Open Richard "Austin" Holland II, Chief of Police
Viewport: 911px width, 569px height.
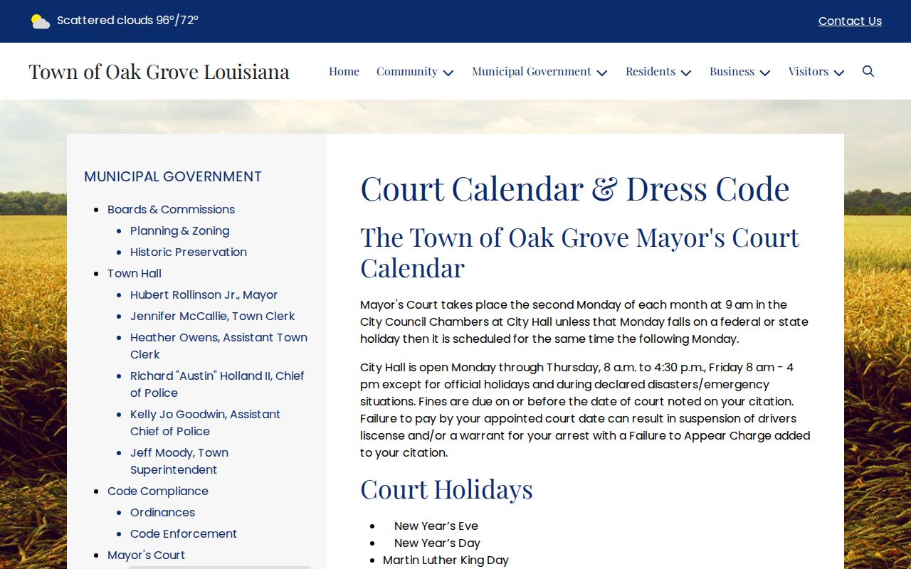[x=217, y=384]
